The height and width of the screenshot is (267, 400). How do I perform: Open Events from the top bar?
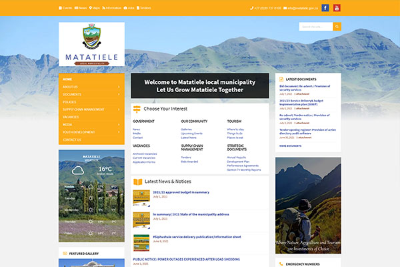65,8
